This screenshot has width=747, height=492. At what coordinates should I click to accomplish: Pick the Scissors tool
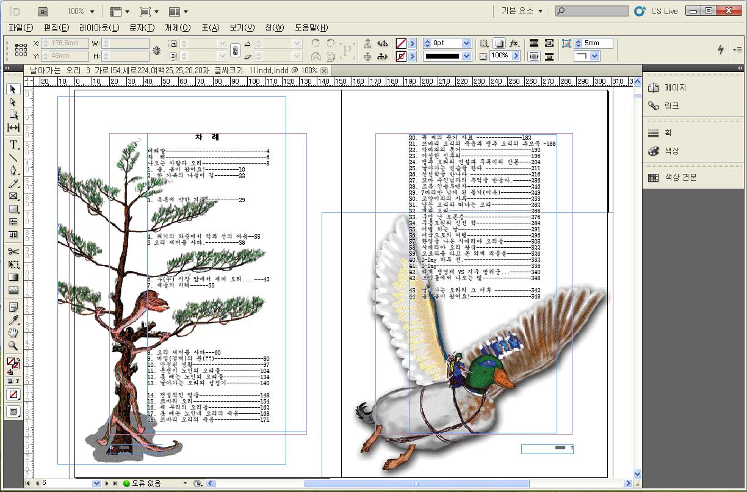(x=13, y=251)
